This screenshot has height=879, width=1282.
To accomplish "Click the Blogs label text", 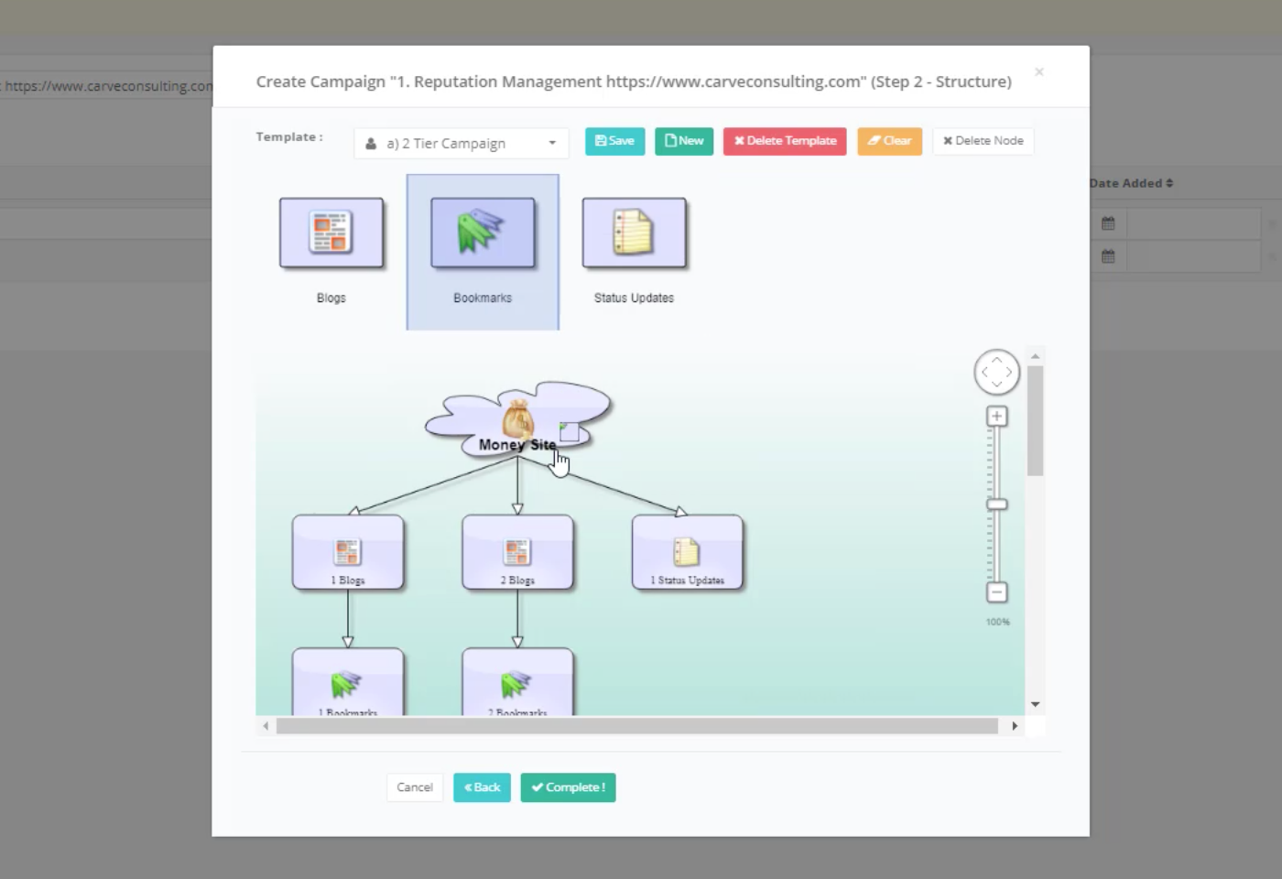I will [331, 298].
